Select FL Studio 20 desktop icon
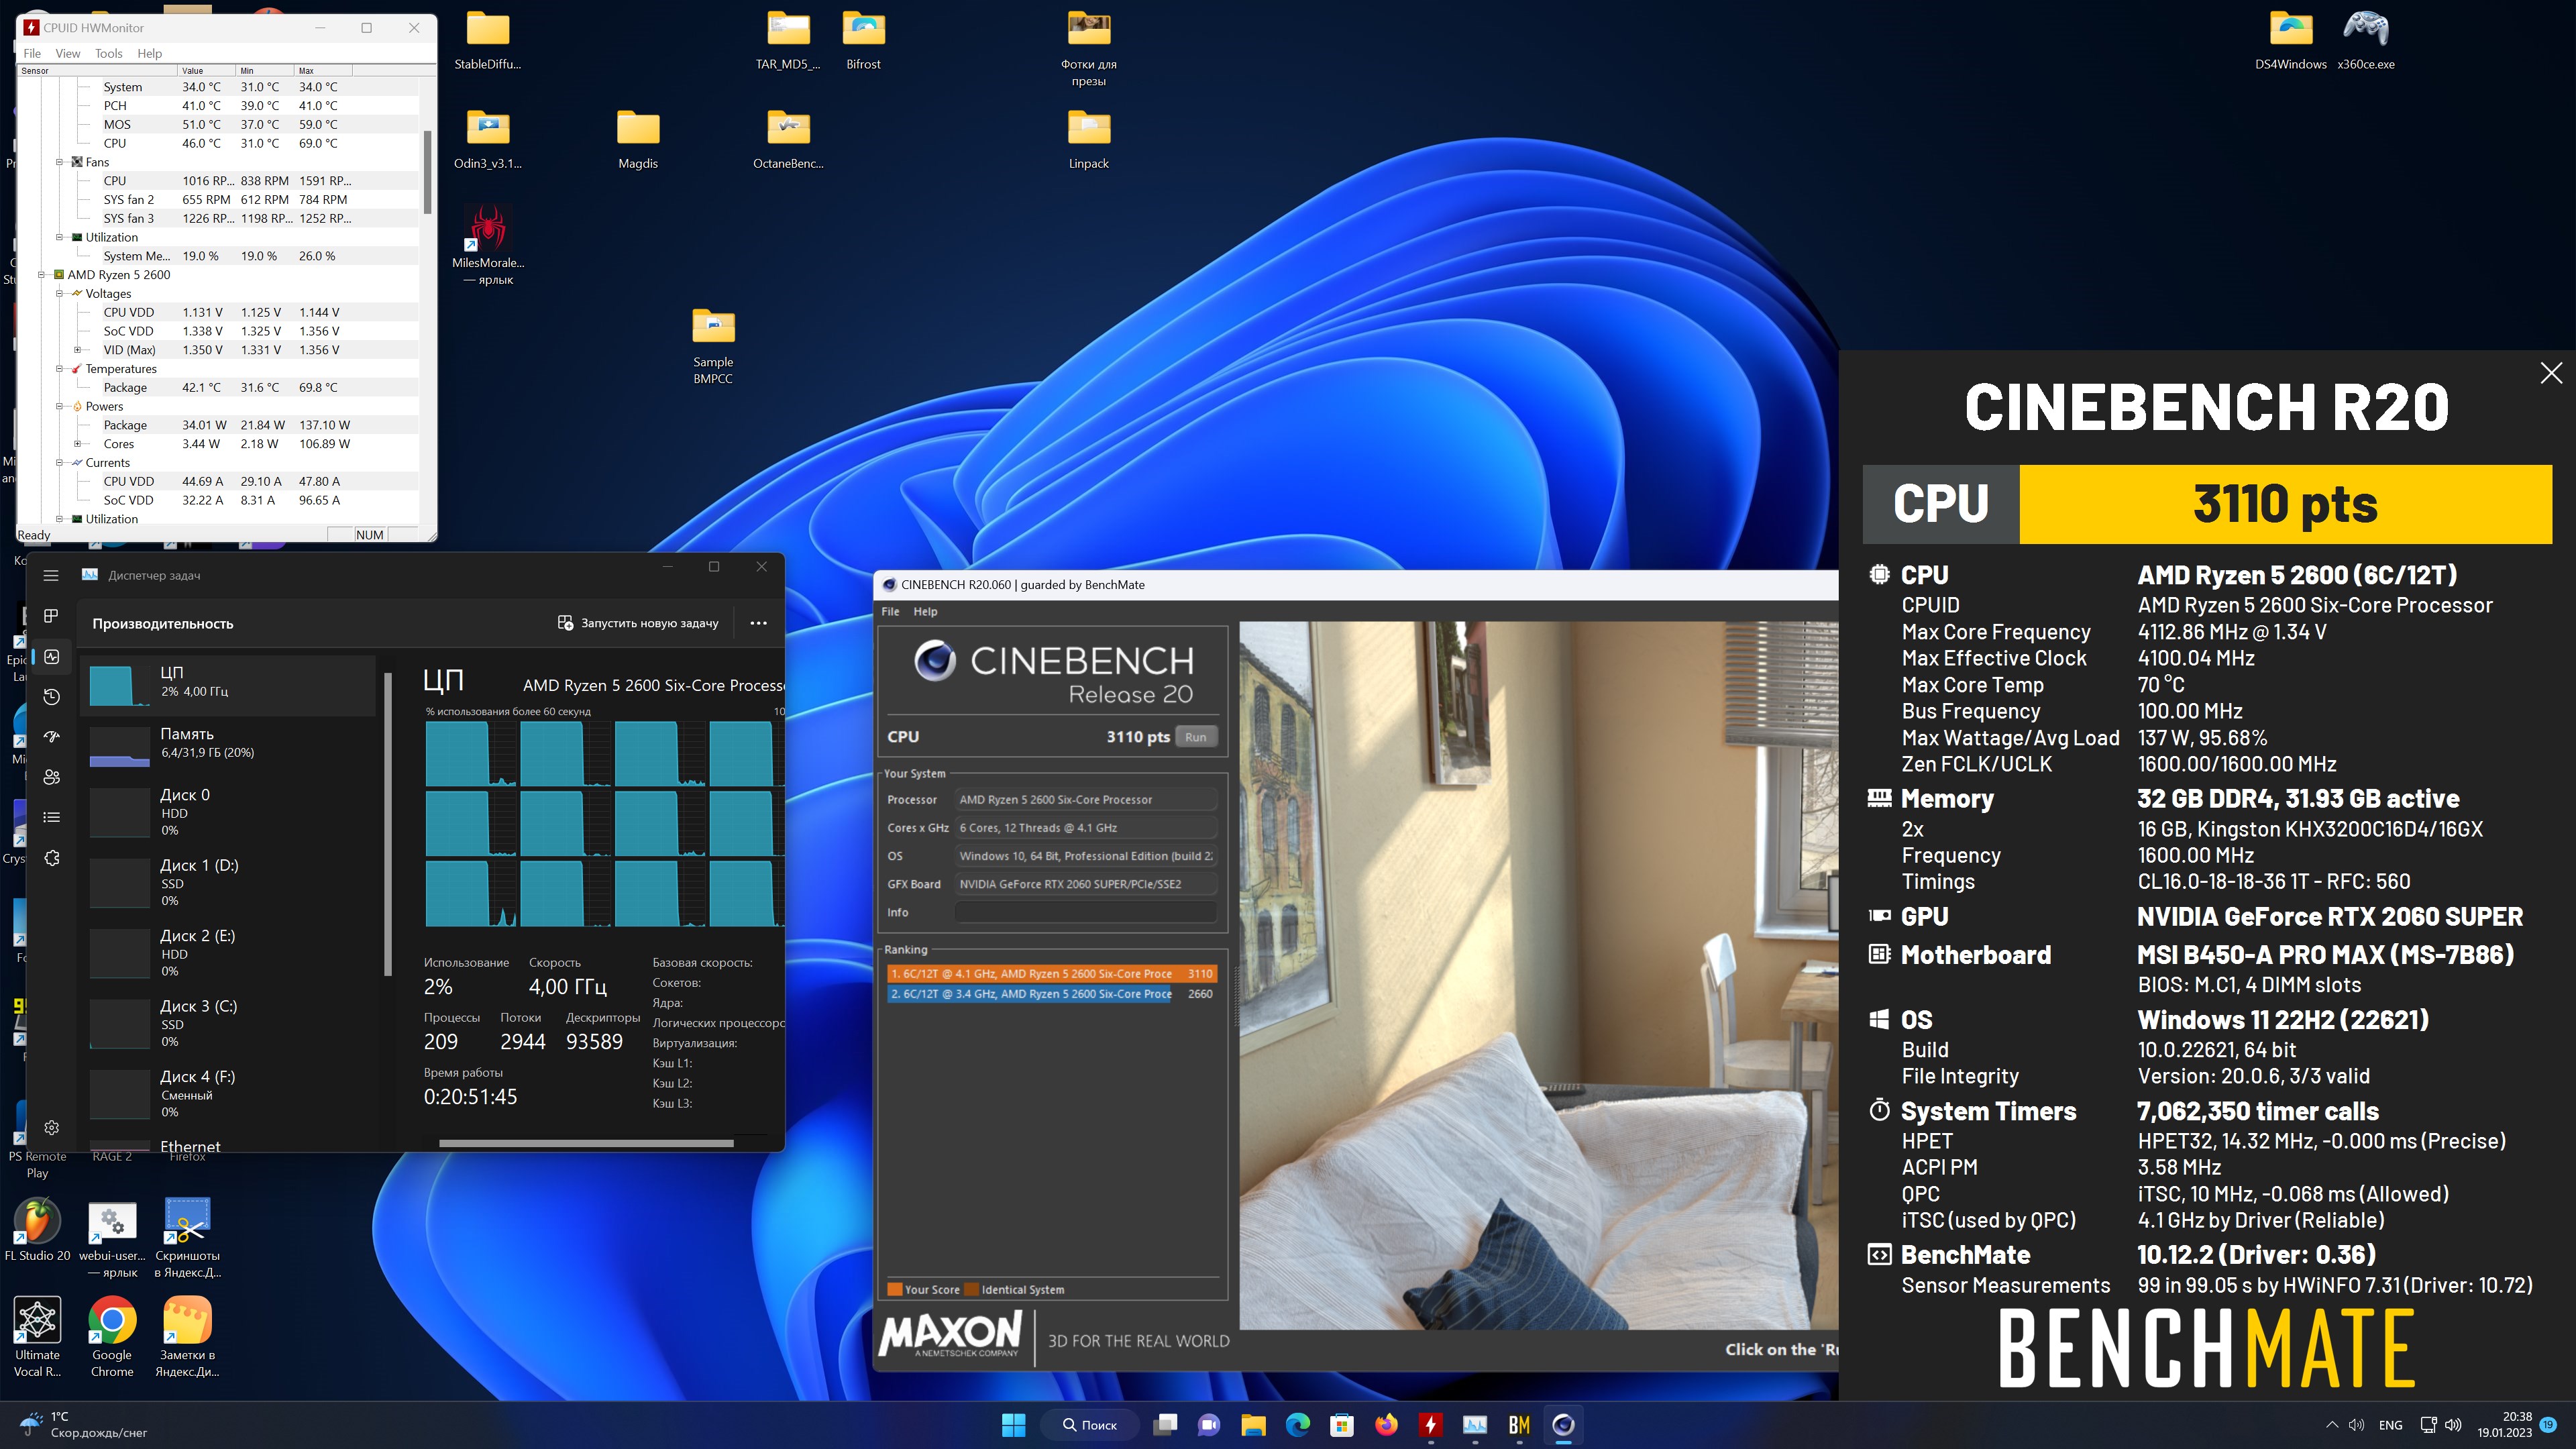This screenshot has width=2576, height=1449. point(37,1229)
